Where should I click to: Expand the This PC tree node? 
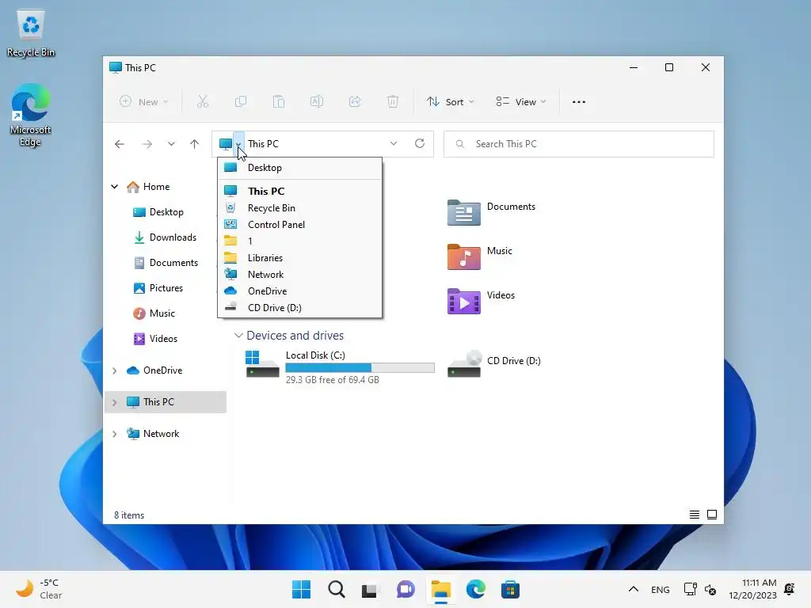tap(114, 401)
